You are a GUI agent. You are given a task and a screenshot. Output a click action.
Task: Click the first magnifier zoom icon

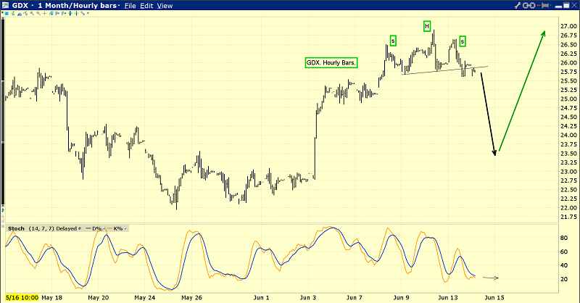(x=32, y=13)
